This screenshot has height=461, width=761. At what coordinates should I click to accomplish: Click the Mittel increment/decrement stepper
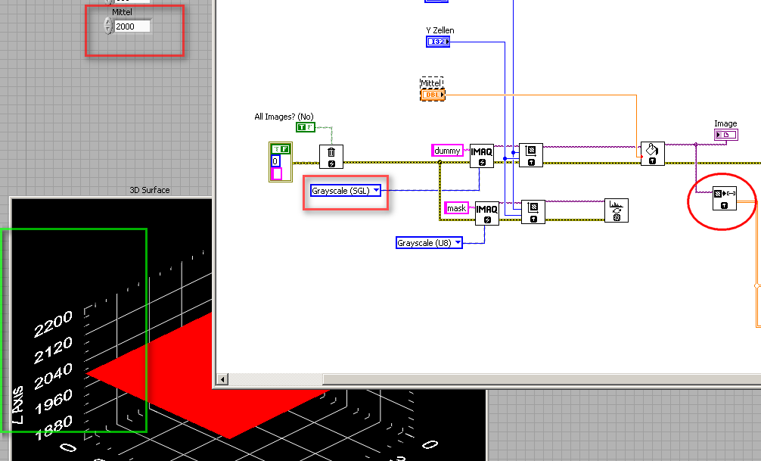[x=108, y=26]
